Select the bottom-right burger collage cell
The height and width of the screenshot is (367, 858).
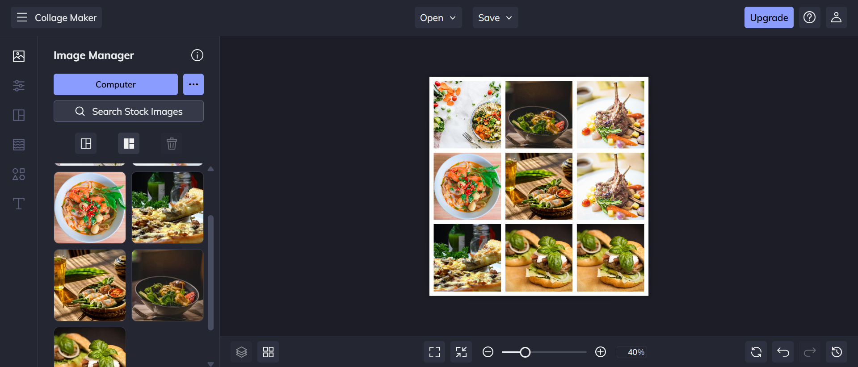click(x=610, y=258)
